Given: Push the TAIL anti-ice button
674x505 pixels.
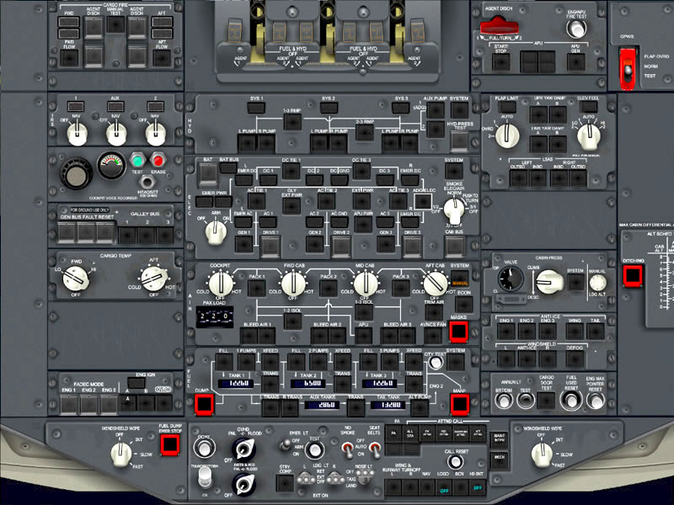Looking at the screenshot, I should click(x=596, y=332).
